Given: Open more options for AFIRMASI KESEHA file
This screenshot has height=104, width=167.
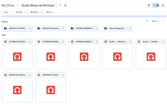Looking at the screenshot, I should pos(30,42).
